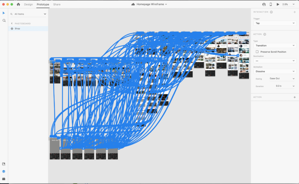Switch to the Design tab
The height and width of the screenshot is (184, 299).
click(x=28, y=4)
